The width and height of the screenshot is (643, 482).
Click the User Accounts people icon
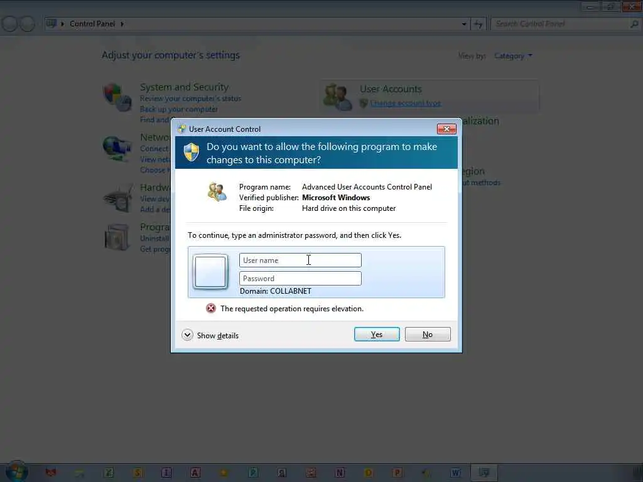click(337, 97)
